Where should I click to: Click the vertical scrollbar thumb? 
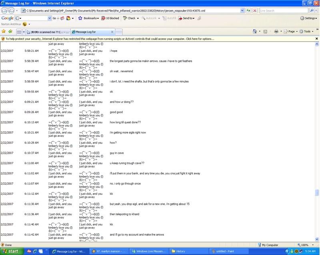pos(317,193)
